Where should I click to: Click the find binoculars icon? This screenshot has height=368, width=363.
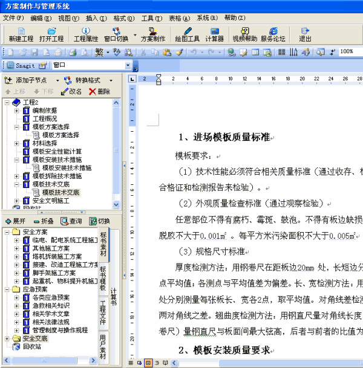point(128,52)
